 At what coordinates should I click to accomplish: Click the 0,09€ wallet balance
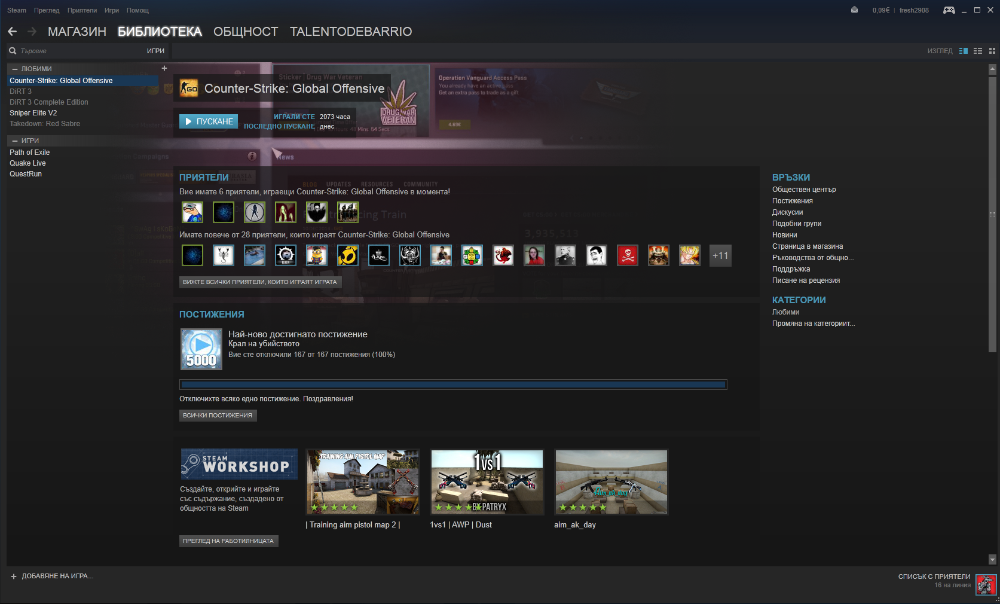click(x=880, y=10)
